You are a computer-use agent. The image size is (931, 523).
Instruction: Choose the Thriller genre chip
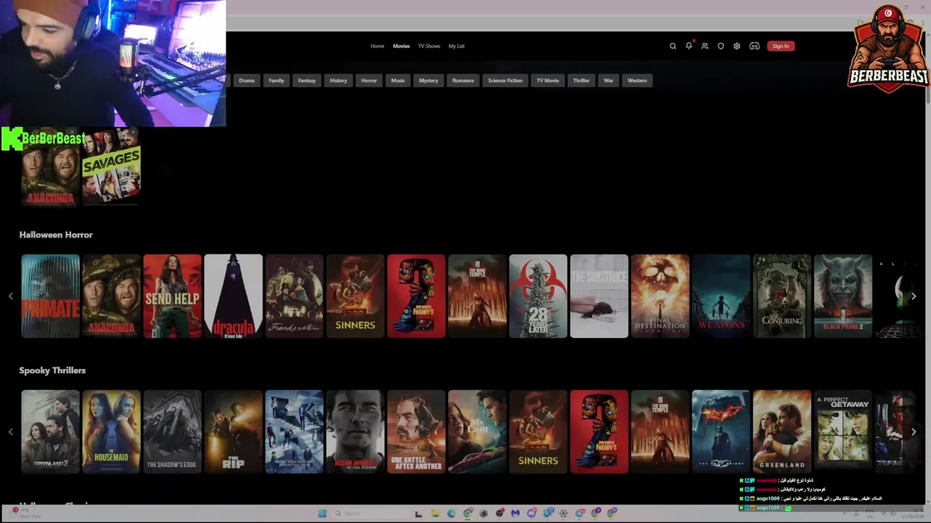[581, 81]
